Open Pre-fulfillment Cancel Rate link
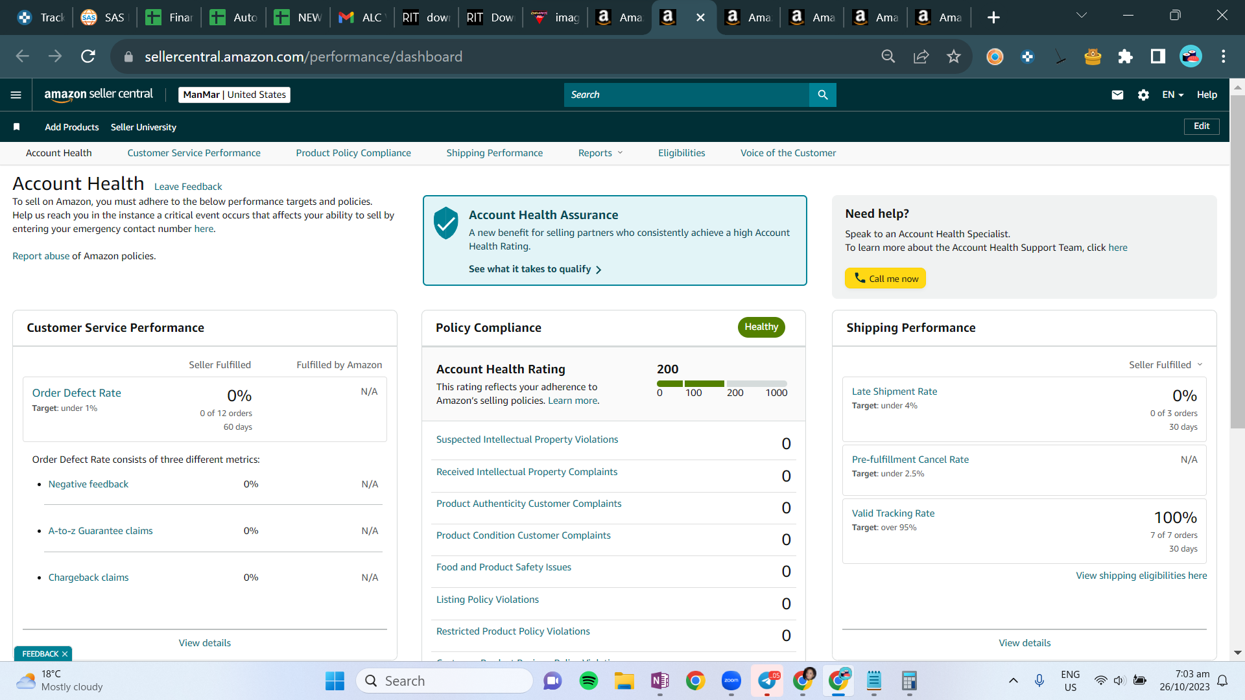The height and width of the screenshot is (700, 1245). point(910,460)
